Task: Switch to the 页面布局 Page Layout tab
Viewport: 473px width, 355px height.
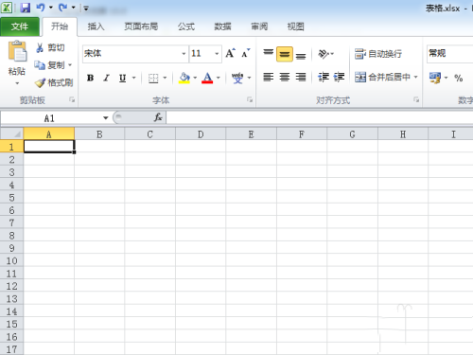Action: [x=141, y=27]
